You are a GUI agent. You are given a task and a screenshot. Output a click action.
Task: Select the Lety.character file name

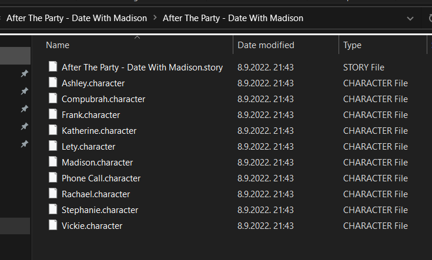tap(88, 146)
